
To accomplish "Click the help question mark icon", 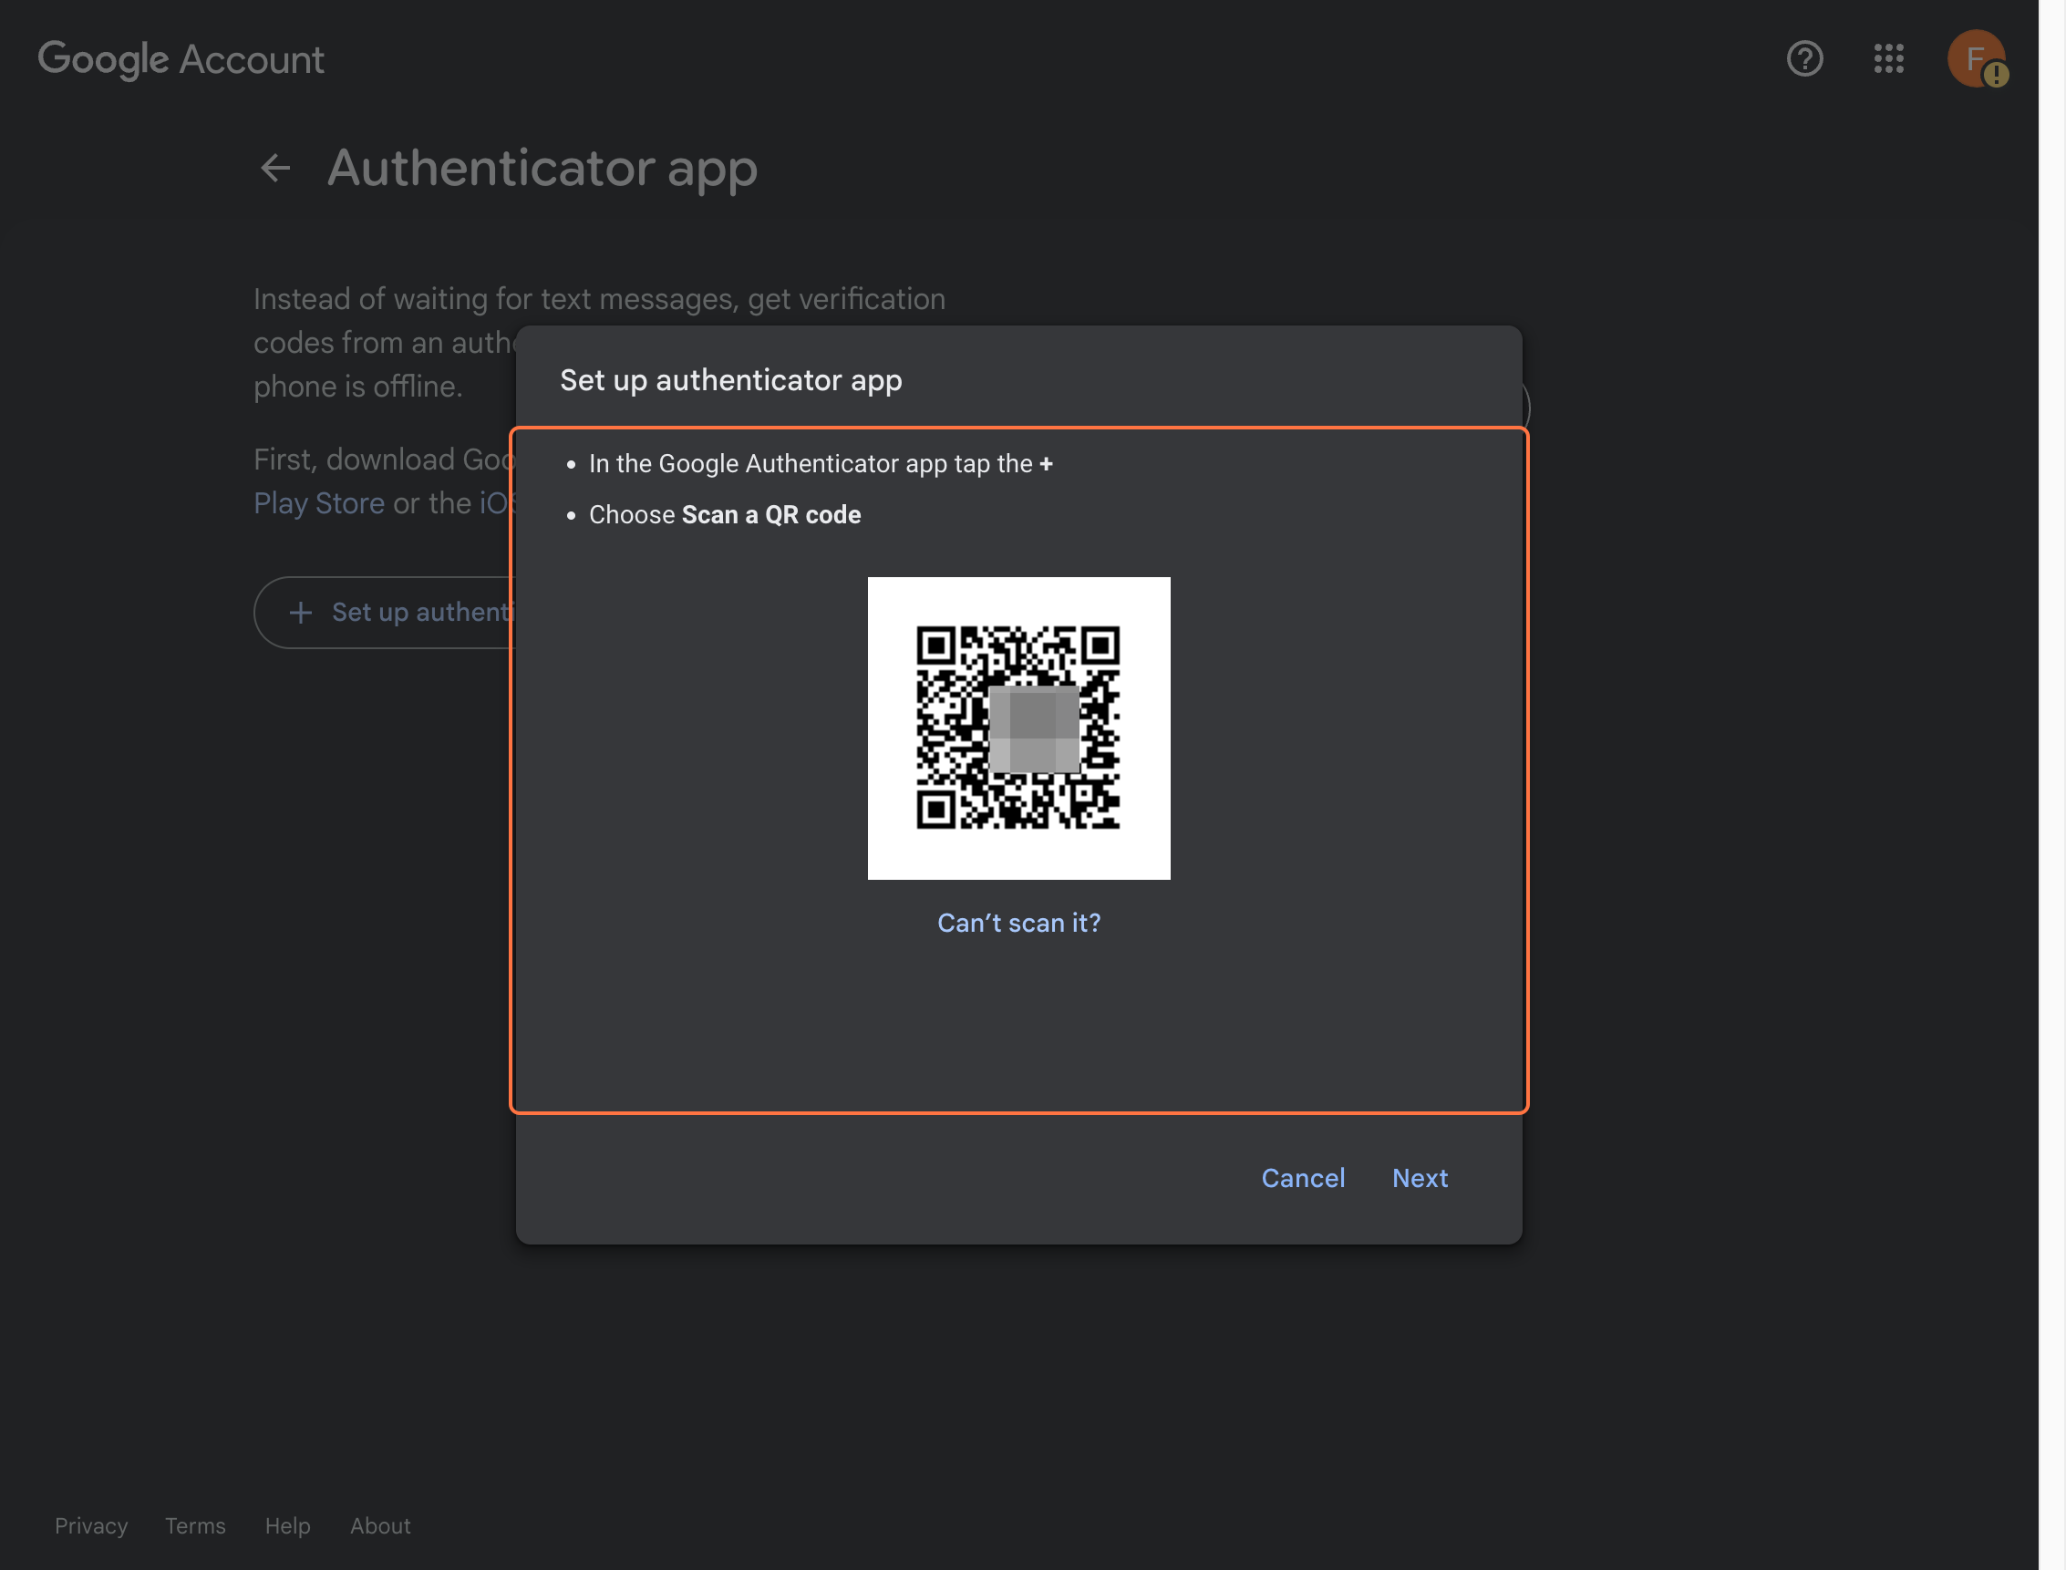I will [1803, 59].
